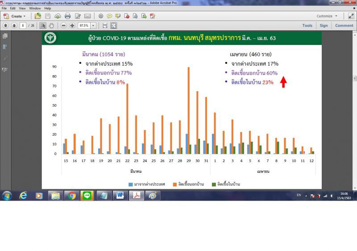
Task: Expand the zoom level dropdown arrow
Action: click(x=93, y=25)
